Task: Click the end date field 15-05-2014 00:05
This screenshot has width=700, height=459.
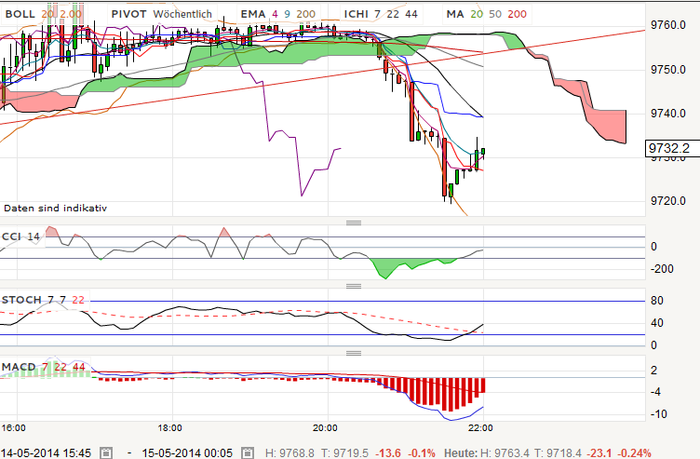Action: coord(187,453)
